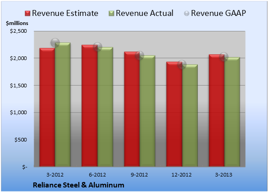Click the GAAP sphere marker above 9-2012
Screen dimensions: 268x192
click(x=139, y=56)
